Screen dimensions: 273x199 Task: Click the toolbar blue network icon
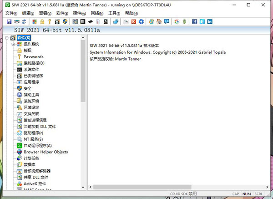click(116, 21)
